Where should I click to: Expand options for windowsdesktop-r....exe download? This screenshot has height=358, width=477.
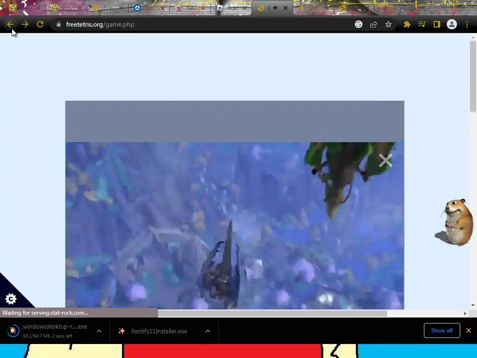coord(99,331)
